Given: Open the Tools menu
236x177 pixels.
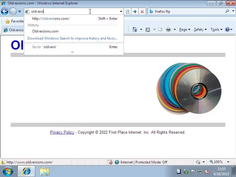Looking at the screenshot, I should coord(217,29).
